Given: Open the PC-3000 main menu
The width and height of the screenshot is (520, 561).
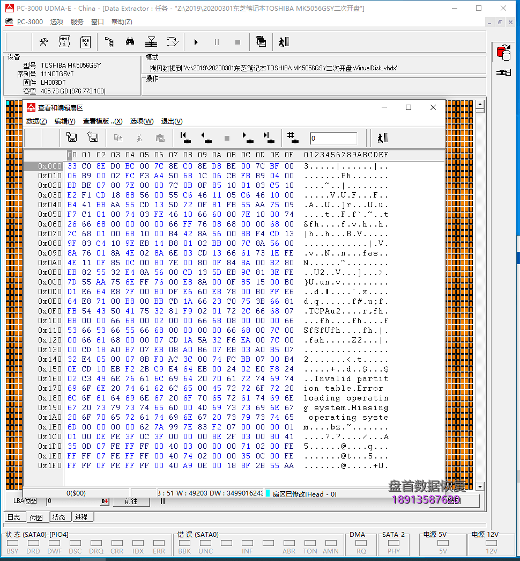Looking at the screenshot, I should pyautogui.click(x=30, y=22).
